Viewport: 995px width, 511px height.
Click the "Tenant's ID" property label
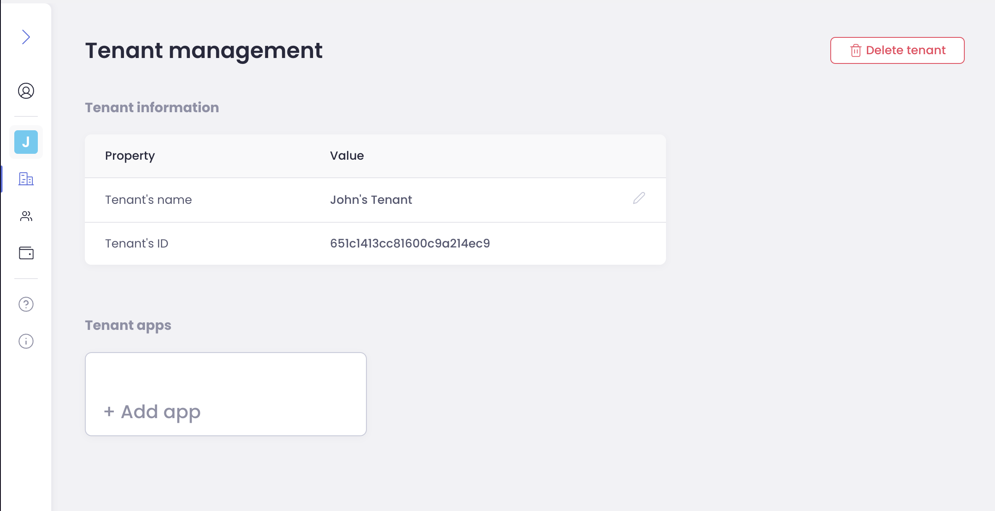[137, 243]
